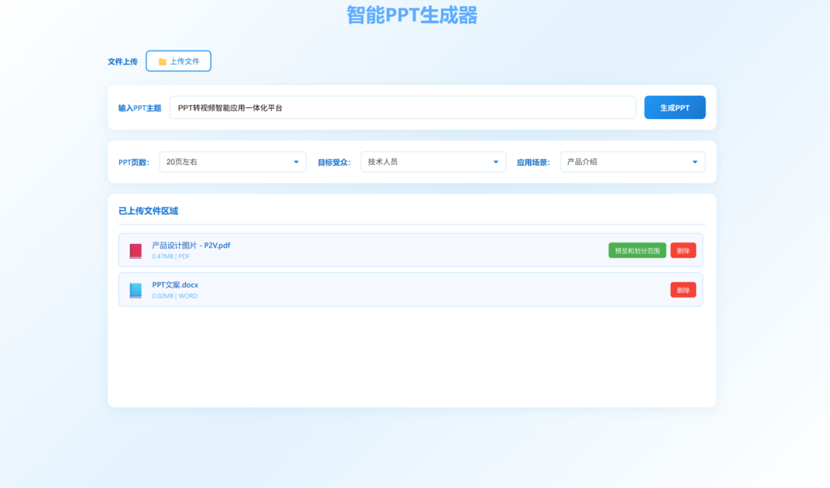The width and height of the screenshot is (830, 488).
Task: Open 预览和划分范围 for the PDF file
Action: pos(637,251)
